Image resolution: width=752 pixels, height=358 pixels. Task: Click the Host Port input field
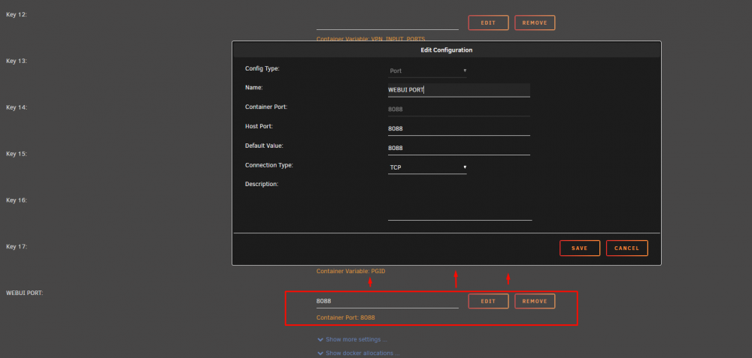click(459, 129)
